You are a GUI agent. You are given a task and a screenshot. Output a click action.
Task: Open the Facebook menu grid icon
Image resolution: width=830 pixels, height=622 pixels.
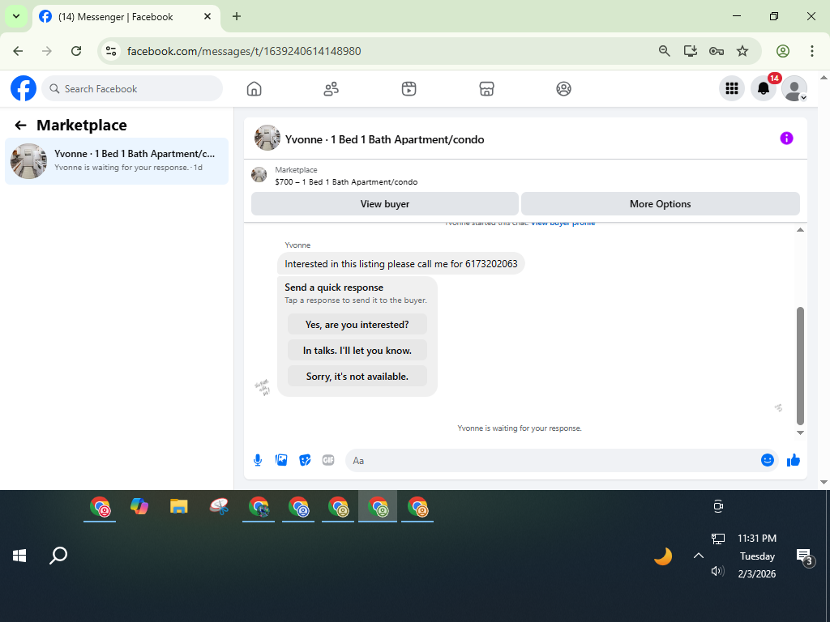tap(732, 88)
